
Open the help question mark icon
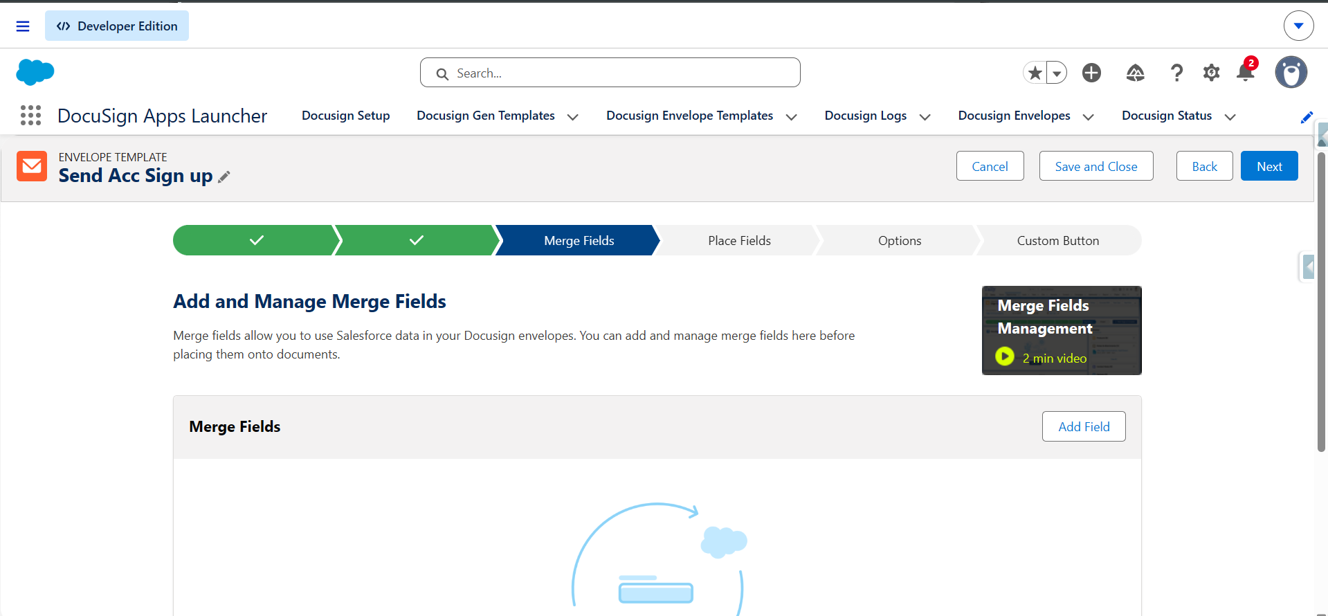coord(1176,73)
